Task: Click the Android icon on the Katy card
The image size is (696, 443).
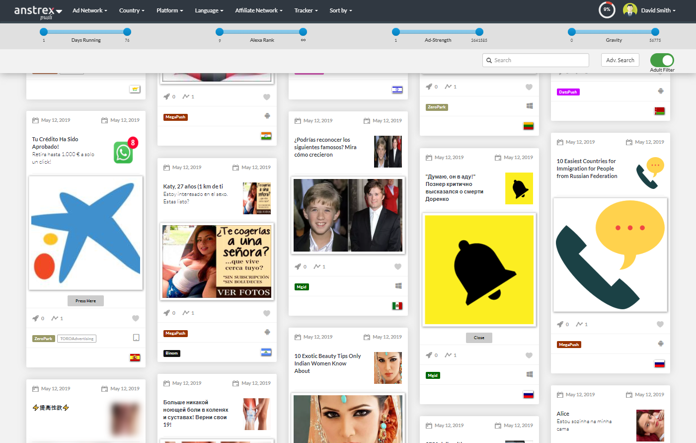Action: (x=267, y=332)
